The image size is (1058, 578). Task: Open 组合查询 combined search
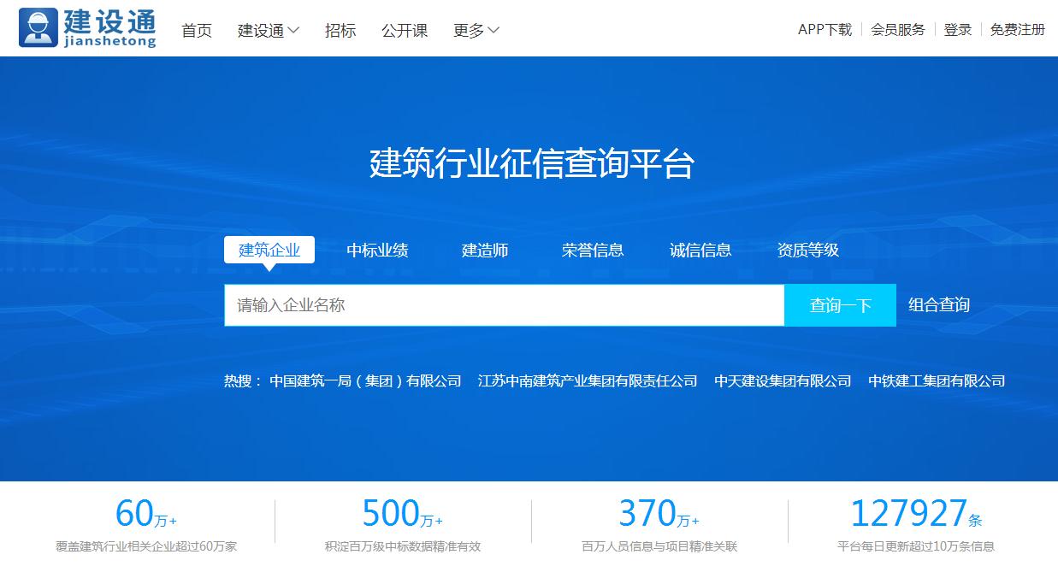click(x=939, y=304)
